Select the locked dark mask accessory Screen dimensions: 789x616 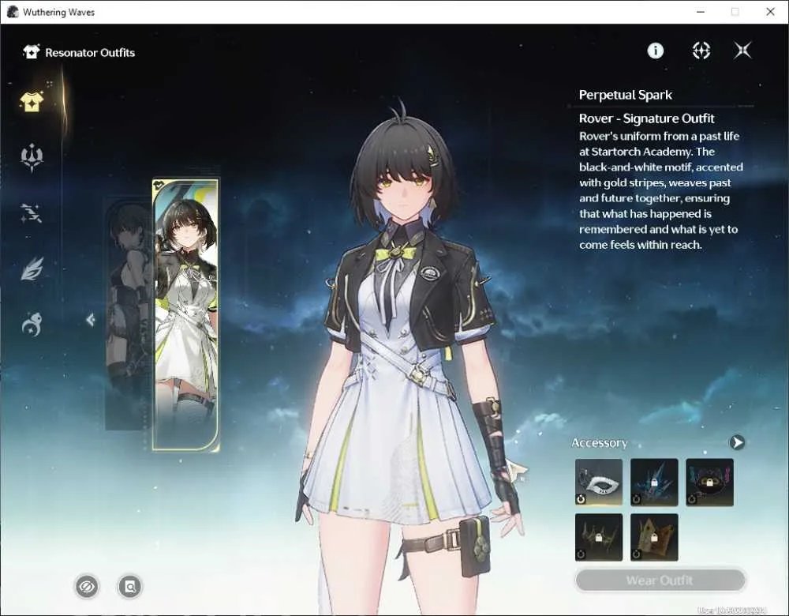(709, 482)
